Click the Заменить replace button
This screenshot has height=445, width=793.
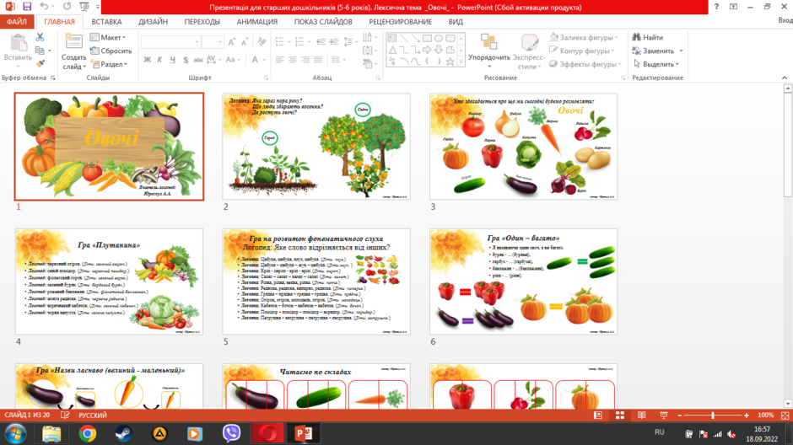coord(657,51)
